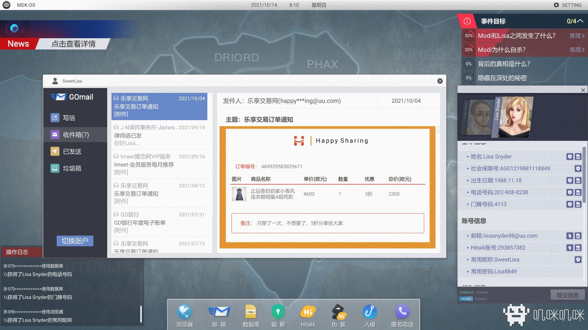Viewport: 588px width, 330px height.
Task: Click the red info icon beside 事件目标
Action: click(x=467, y=21)
